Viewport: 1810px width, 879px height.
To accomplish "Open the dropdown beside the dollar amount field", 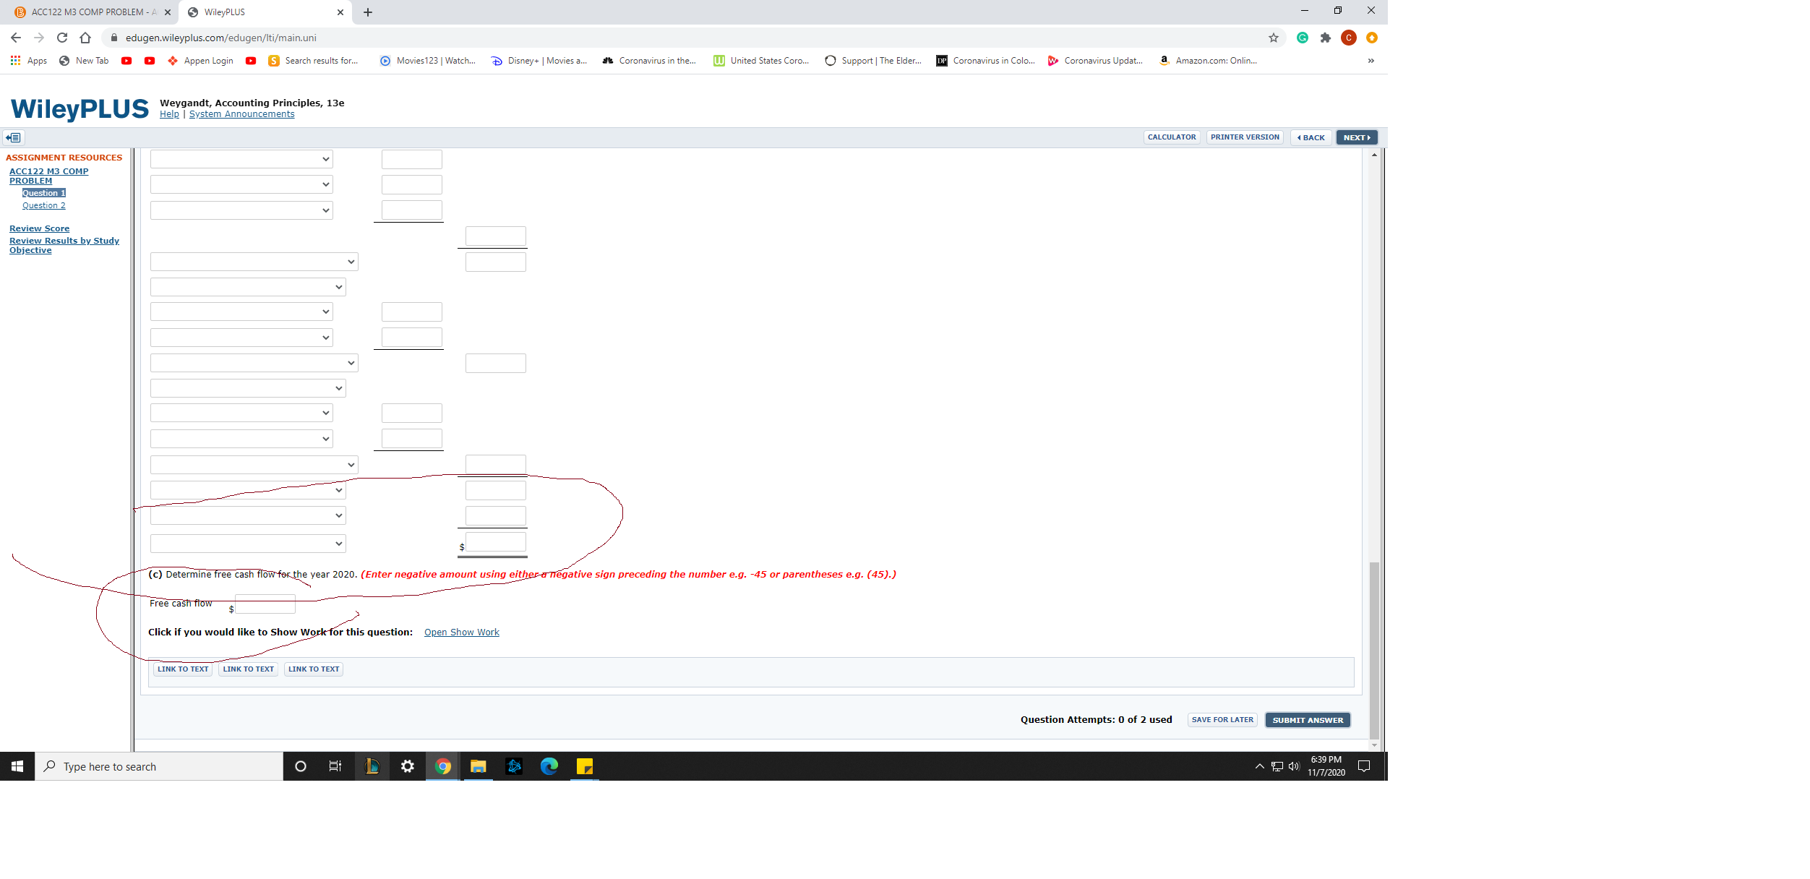I will 248,543.
